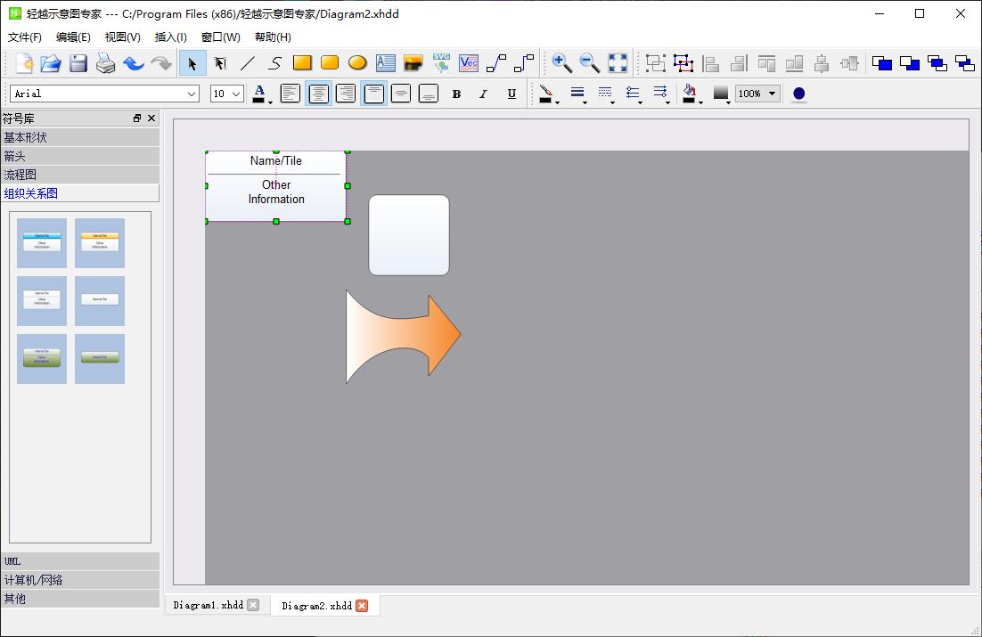Toggle right text alignment
The width and height of the screenshot is (982, 637).
pyautogui.click(x=346, y=94)
